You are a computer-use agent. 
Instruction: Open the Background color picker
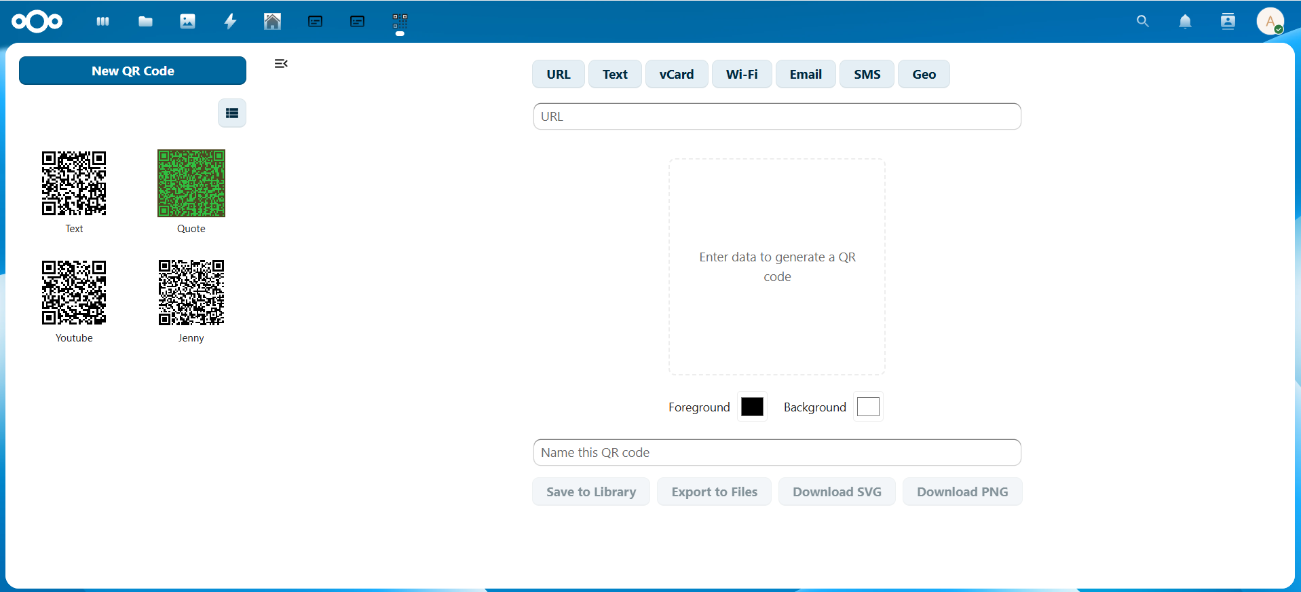coord(868,407)
